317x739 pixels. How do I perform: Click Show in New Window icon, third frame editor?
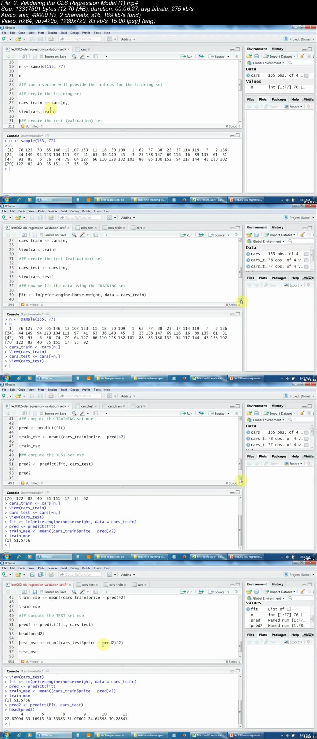(24, 413)
